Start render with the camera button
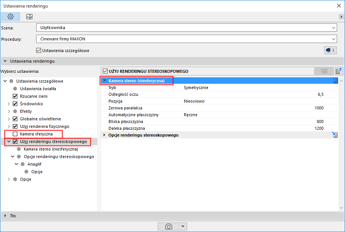The image size is (345, 232). [x=168, y=226]
